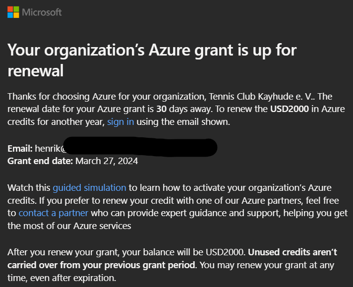This screenshot has width=353, height=287.
Task: Follow the "contact a partner" link
Action: (53, 213)
